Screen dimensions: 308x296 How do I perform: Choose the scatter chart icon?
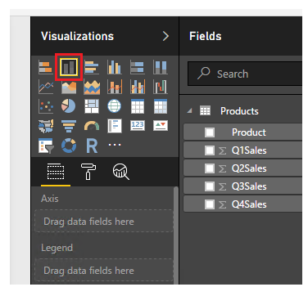pos(46,106)
